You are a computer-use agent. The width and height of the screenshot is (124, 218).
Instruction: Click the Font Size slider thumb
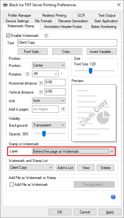(x=91, y=71)
